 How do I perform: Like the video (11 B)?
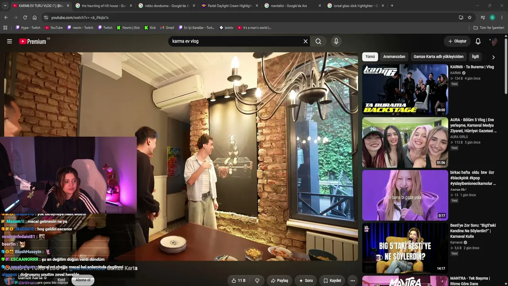pyautogui.click(x=238, y=280)
